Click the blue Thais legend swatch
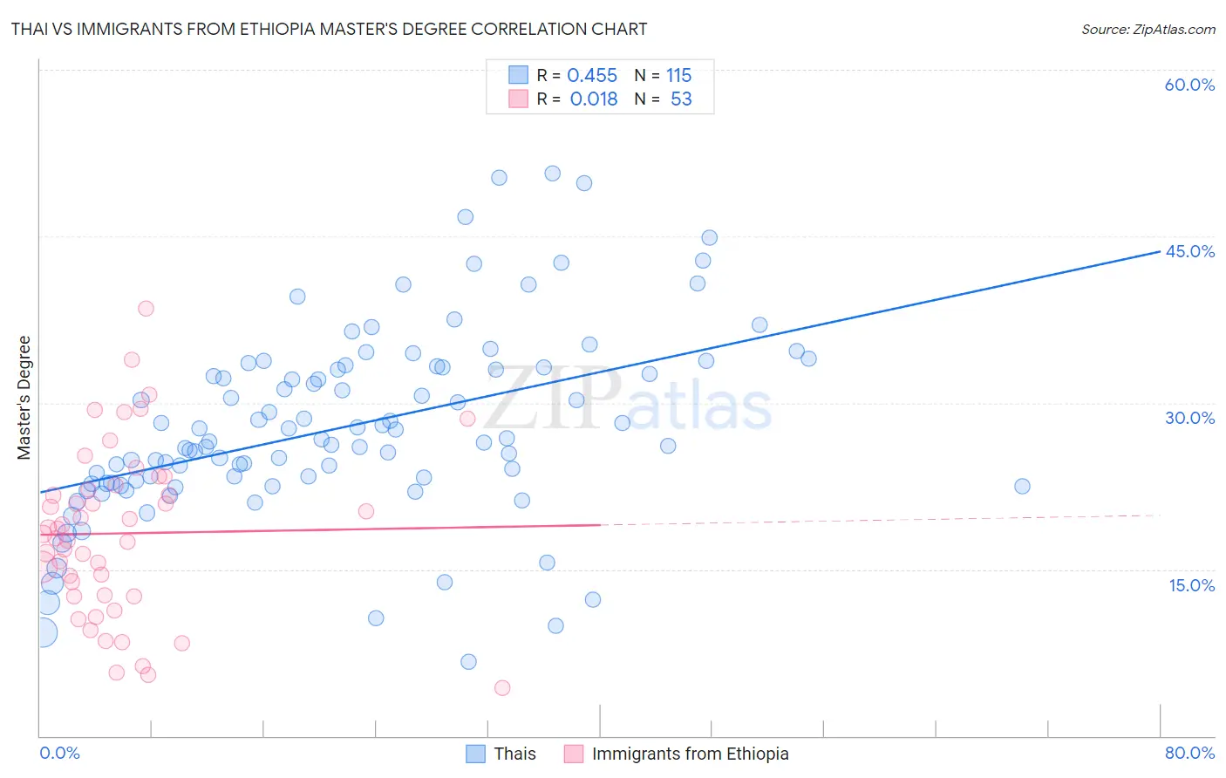 pyautogui.click(x=475, y=754)
